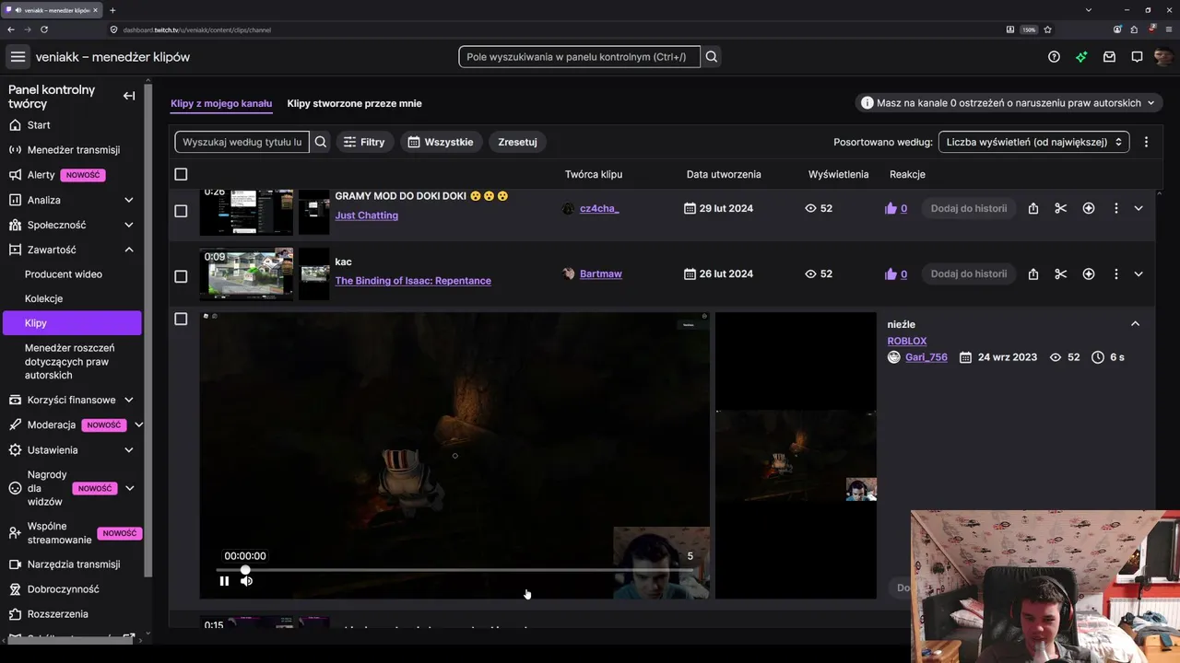
Task: Bookmark this page with the star icon
Action: pos(1047,29)
